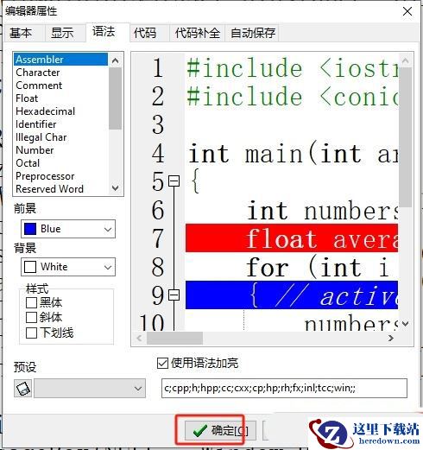Switch to the 显示 tab

point(62,33)
